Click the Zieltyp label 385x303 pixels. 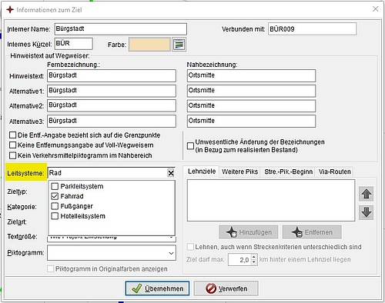(17, 191)
